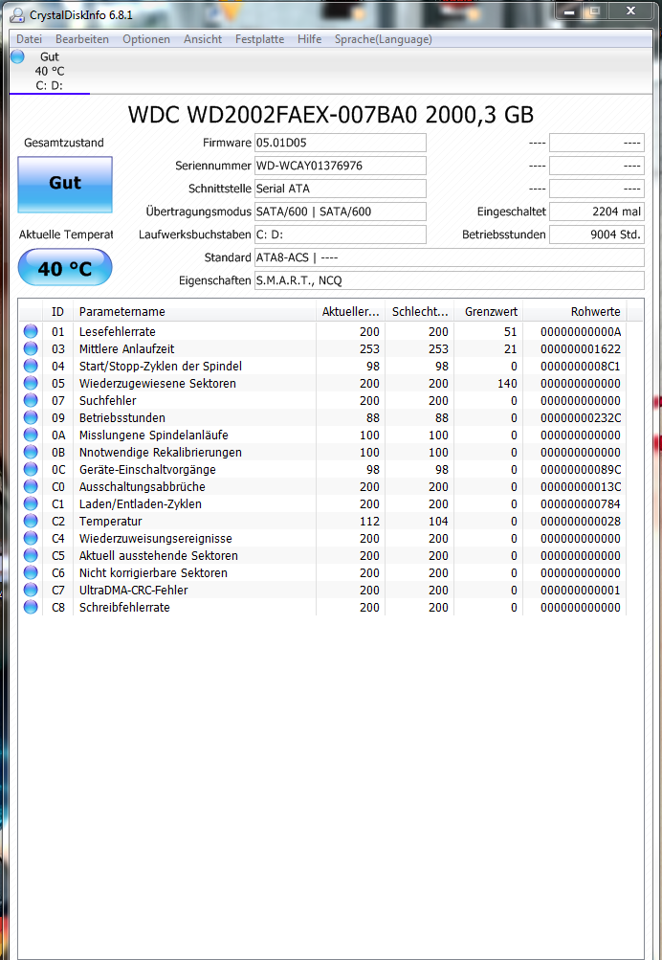This screenshot has height=960, width=662.
Task: Click the 40 °C temperature button
Action: point(65,268)
